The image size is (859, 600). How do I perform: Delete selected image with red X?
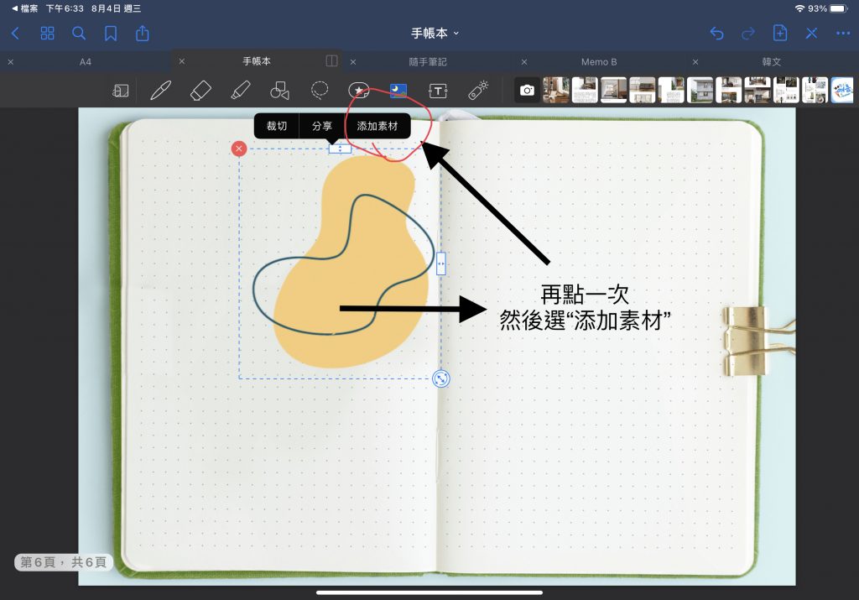239,149
